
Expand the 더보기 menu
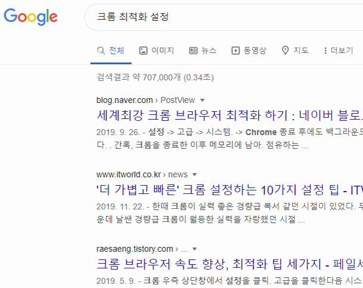(x=339, y=51)
